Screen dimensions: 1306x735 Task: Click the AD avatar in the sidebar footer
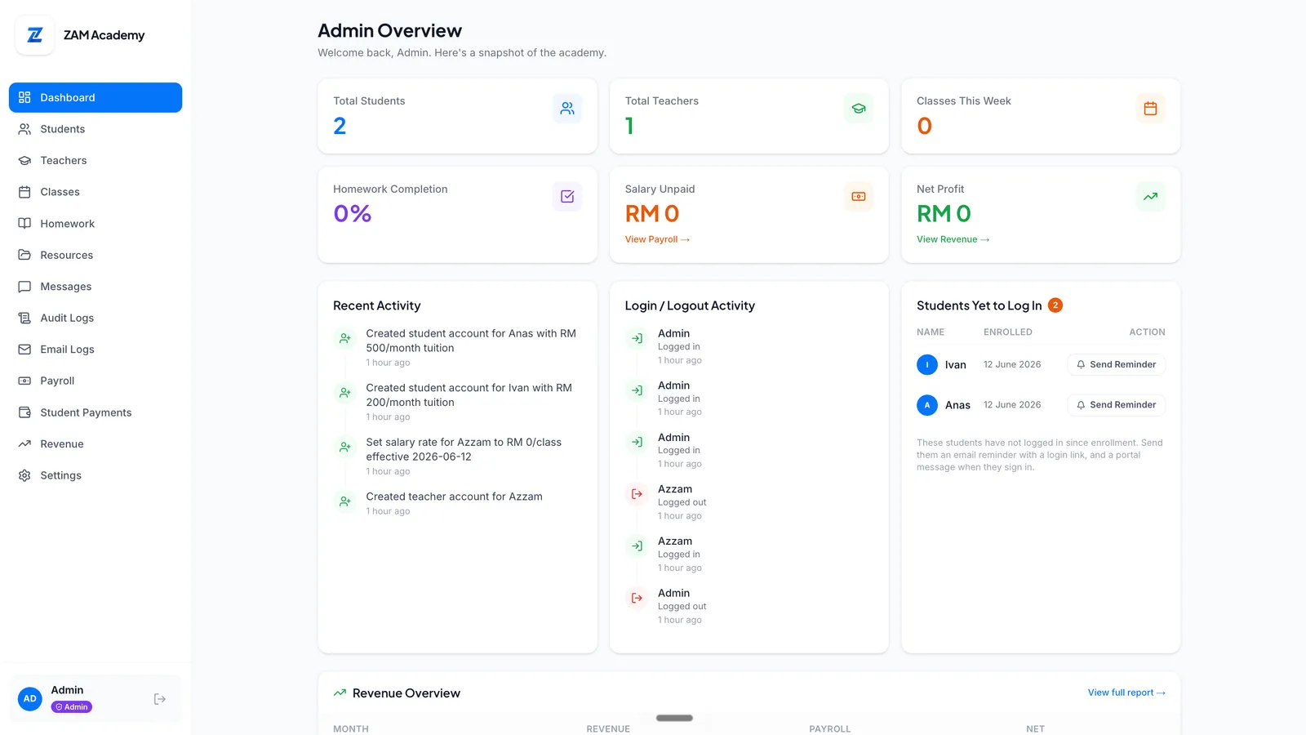30,699
